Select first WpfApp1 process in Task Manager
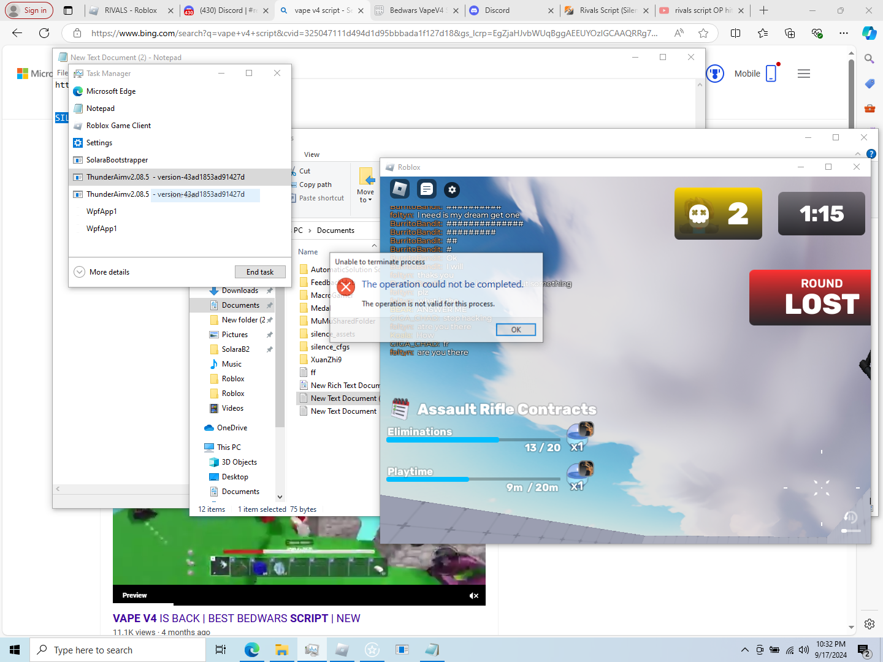This screenshot has width=883, height=662. tap(179, 211)
